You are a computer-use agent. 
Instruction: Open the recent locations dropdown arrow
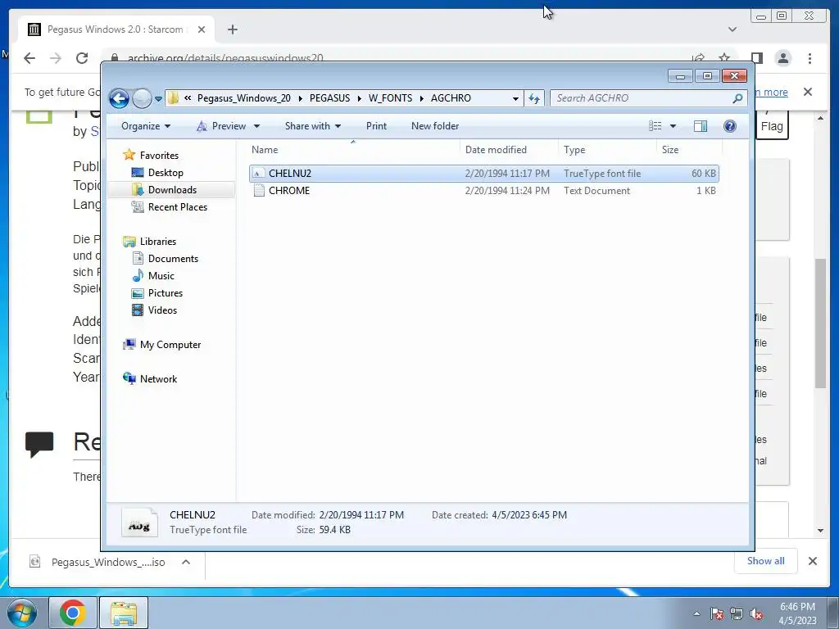158,98
